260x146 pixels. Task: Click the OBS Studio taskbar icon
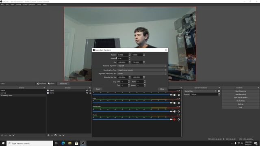[x=83, y=143]
